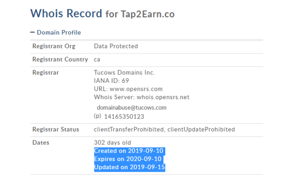
Task: Click the domainabuse@tucows.com email address
Action: click(x=132, y=108)
